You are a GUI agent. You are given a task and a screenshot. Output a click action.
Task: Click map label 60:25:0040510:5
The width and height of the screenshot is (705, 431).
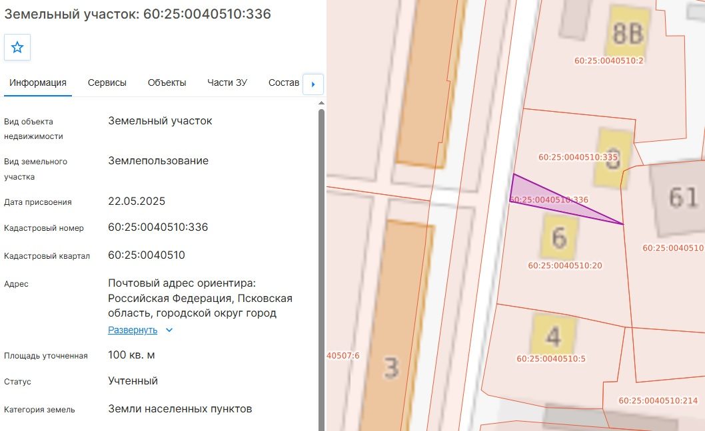tap(551, 359)
